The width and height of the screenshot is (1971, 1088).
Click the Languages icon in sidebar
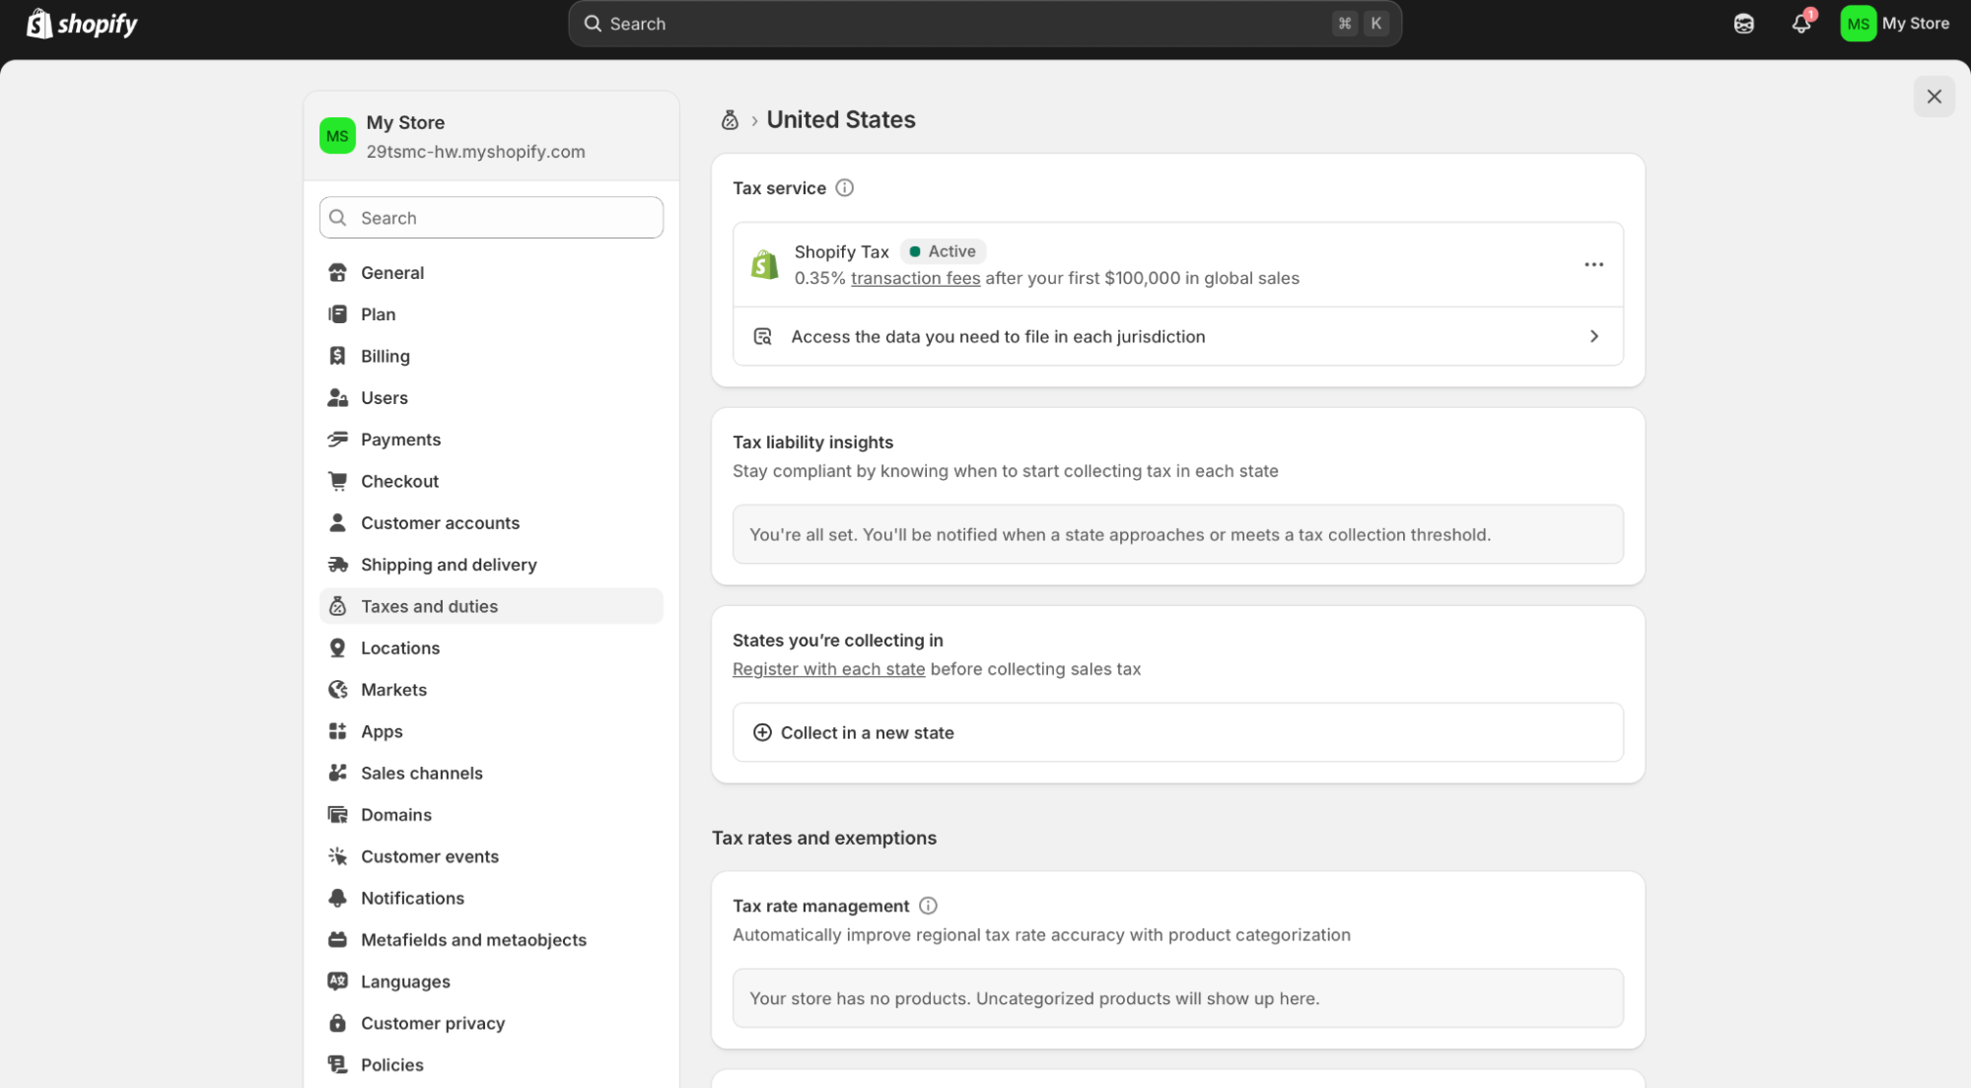(337, 982)
